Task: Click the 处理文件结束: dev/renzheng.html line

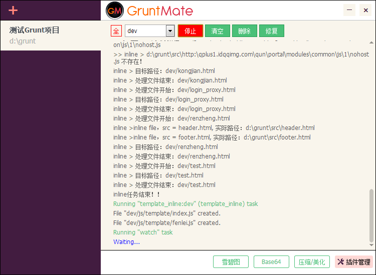Action: point(171,156)
